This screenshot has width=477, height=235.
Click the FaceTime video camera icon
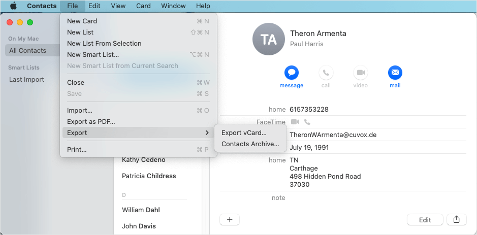click(295, 122)
